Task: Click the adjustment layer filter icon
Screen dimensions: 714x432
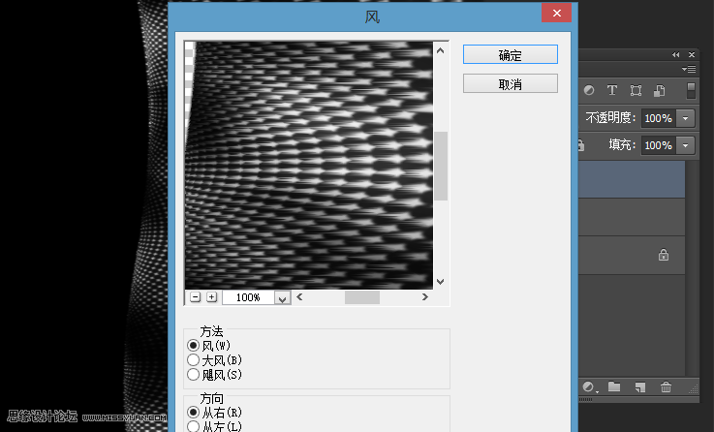Action: click(589, 90)
